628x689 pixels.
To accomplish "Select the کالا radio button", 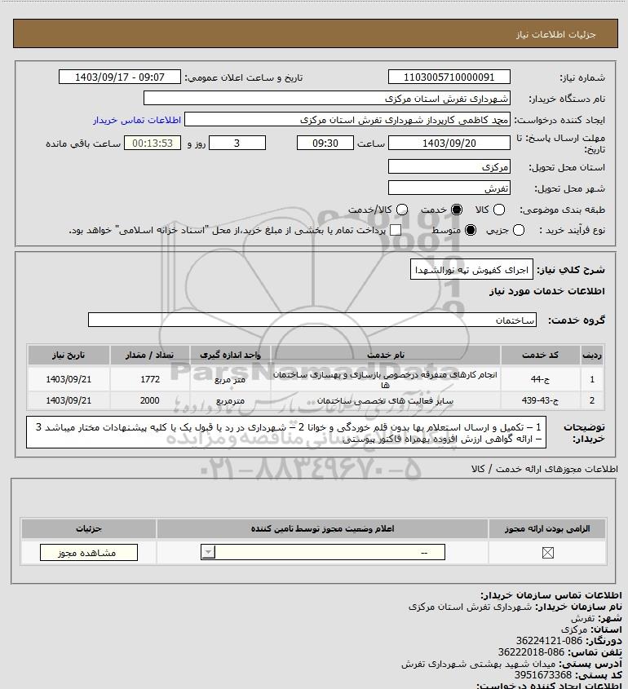I will point(499,210).
